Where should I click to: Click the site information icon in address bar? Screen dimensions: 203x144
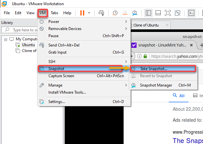pos(139,56)
